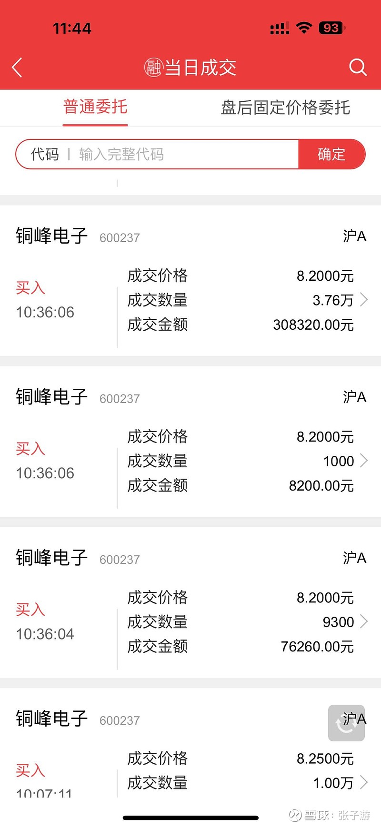Tap the back arrow icon
This screenshot has height=827, width=381.
click(18, 68)
